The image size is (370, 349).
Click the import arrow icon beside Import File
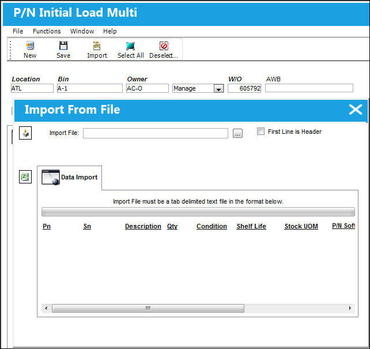[25, 133]
